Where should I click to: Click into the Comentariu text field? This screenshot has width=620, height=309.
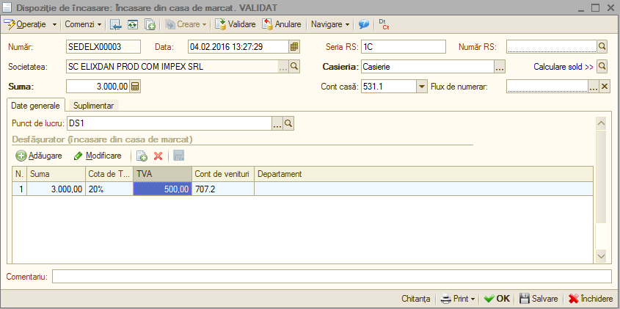point(332,277)
